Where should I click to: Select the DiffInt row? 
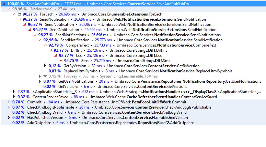click(x=133, y=50)
